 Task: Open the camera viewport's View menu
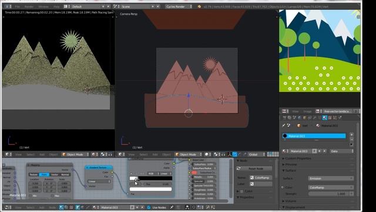131,154
